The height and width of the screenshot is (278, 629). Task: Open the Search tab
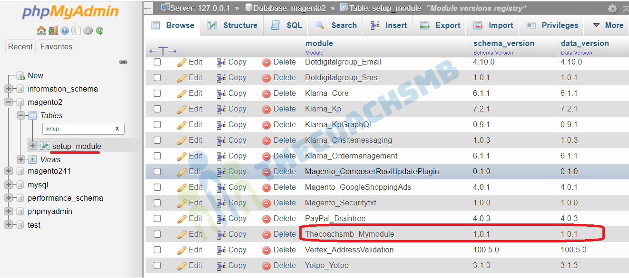pyautogui.click(x=336, y=26)
